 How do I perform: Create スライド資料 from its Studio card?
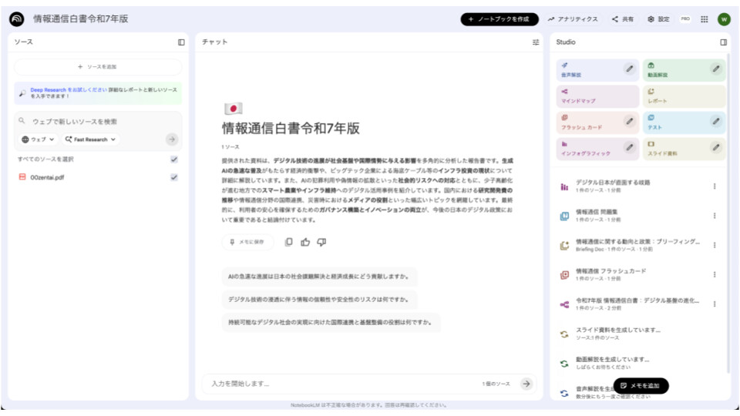coord(684,148)
